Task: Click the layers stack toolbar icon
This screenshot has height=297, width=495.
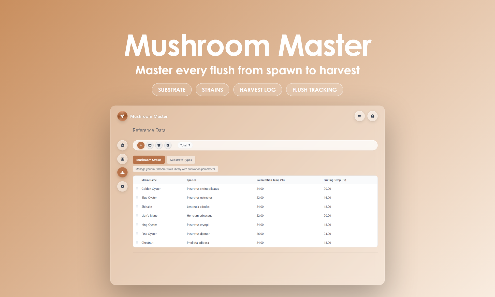Action: [159, 145]
